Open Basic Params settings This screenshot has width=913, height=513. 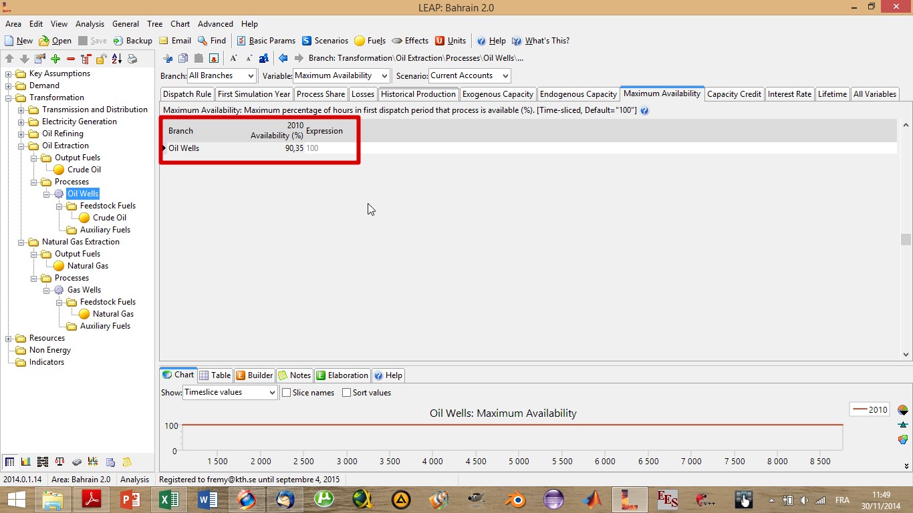click(266, 41)
